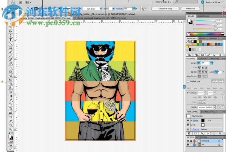This screenshot has height=152, width=226.
Task: Select the Pen tool
Action: tap(10, 36)
